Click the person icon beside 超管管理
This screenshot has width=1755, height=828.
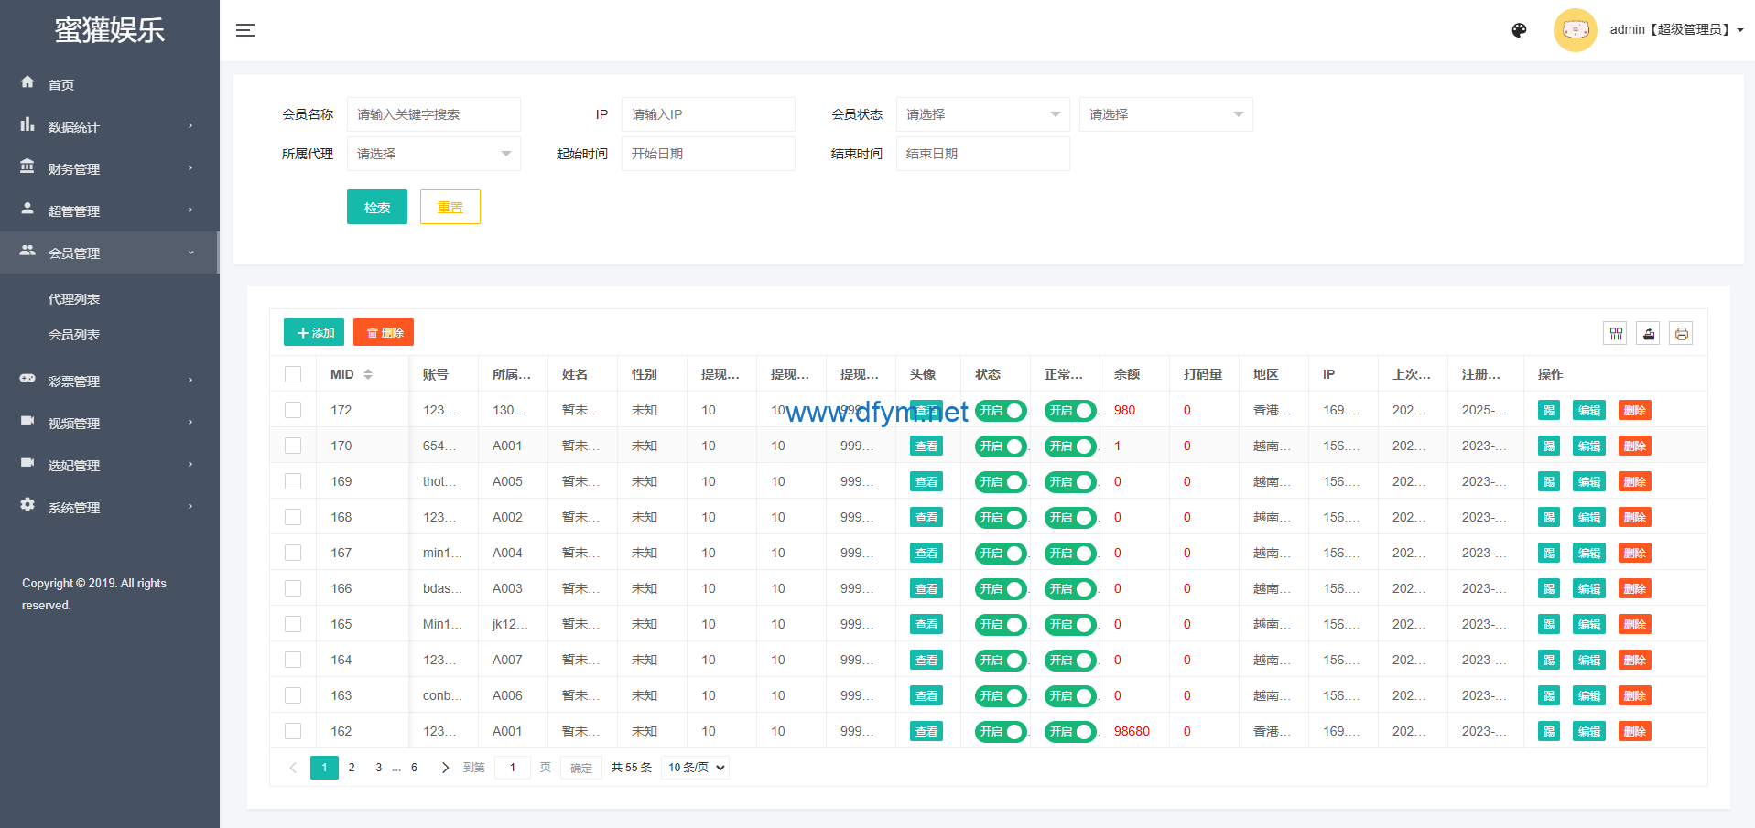pos(27,209)
